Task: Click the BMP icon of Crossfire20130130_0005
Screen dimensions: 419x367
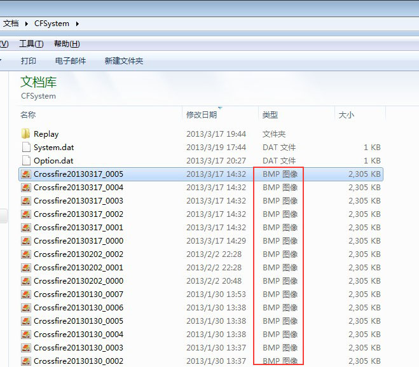Action: pyautogui.click(x=26, y=321)
